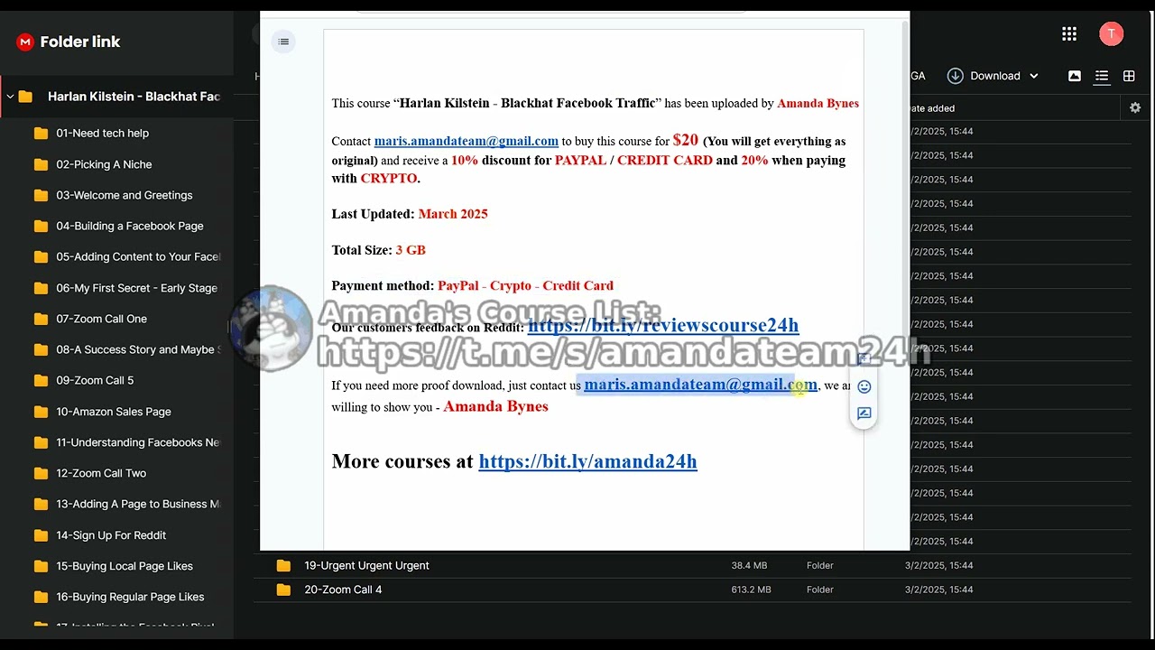Open bit.ly/reviewscourse24h link

pyautogui.click(x=663, y=325)
